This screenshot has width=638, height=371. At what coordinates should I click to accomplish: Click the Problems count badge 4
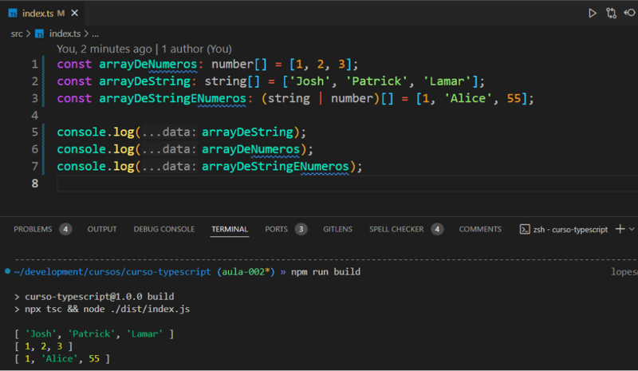coord(65,229)
